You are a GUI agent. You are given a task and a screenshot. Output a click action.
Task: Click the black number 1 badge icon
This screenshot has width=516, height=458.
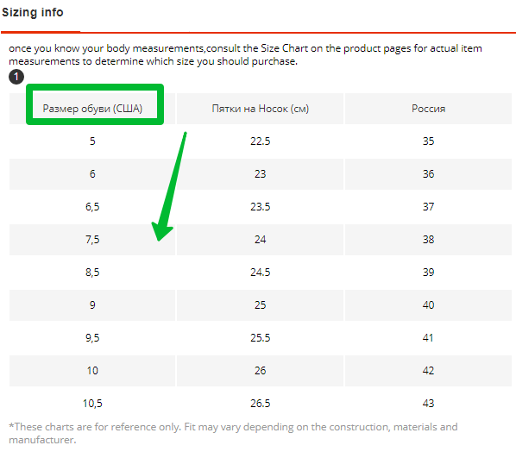[x=16, y=77]
